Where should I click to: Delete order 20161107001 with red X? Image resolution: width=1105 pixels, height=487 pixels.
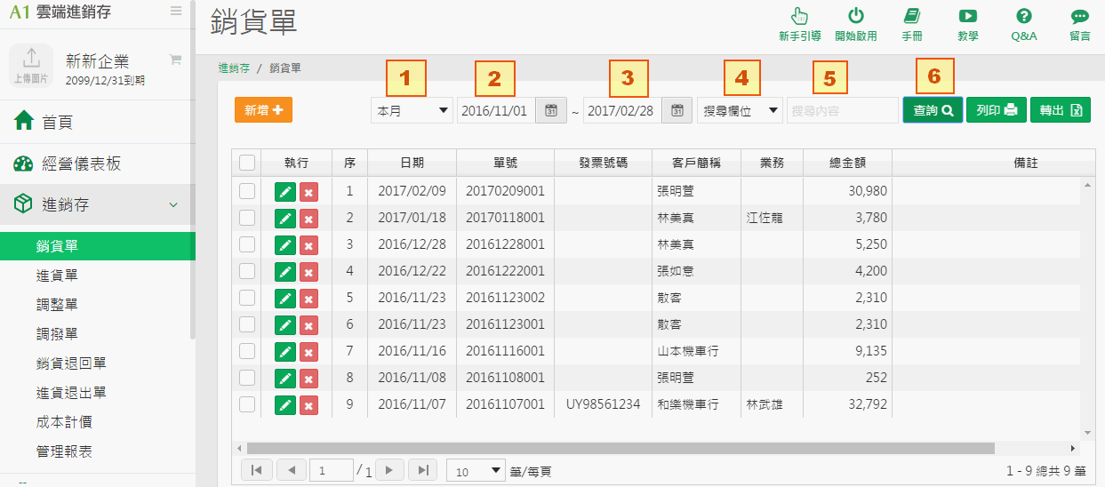(308, 404)
